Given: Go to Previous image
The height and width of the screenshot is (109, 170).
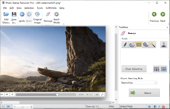Looking at the screenshot, I should click(154, 17).
